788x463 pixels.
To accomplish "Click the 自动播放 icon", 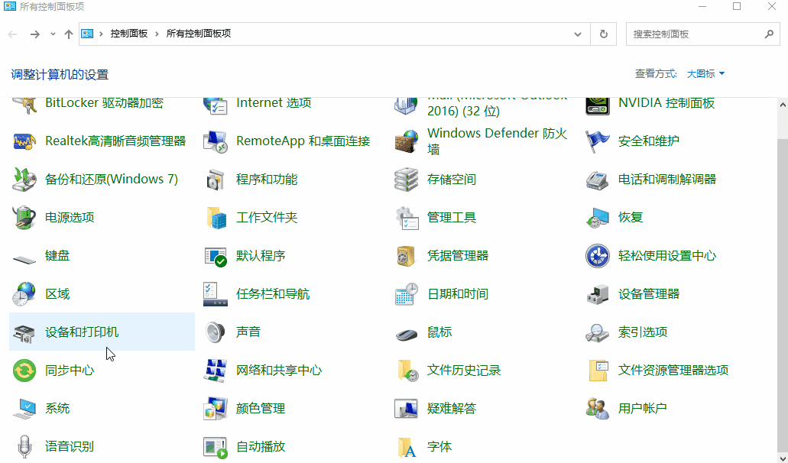I will [215, 446].
